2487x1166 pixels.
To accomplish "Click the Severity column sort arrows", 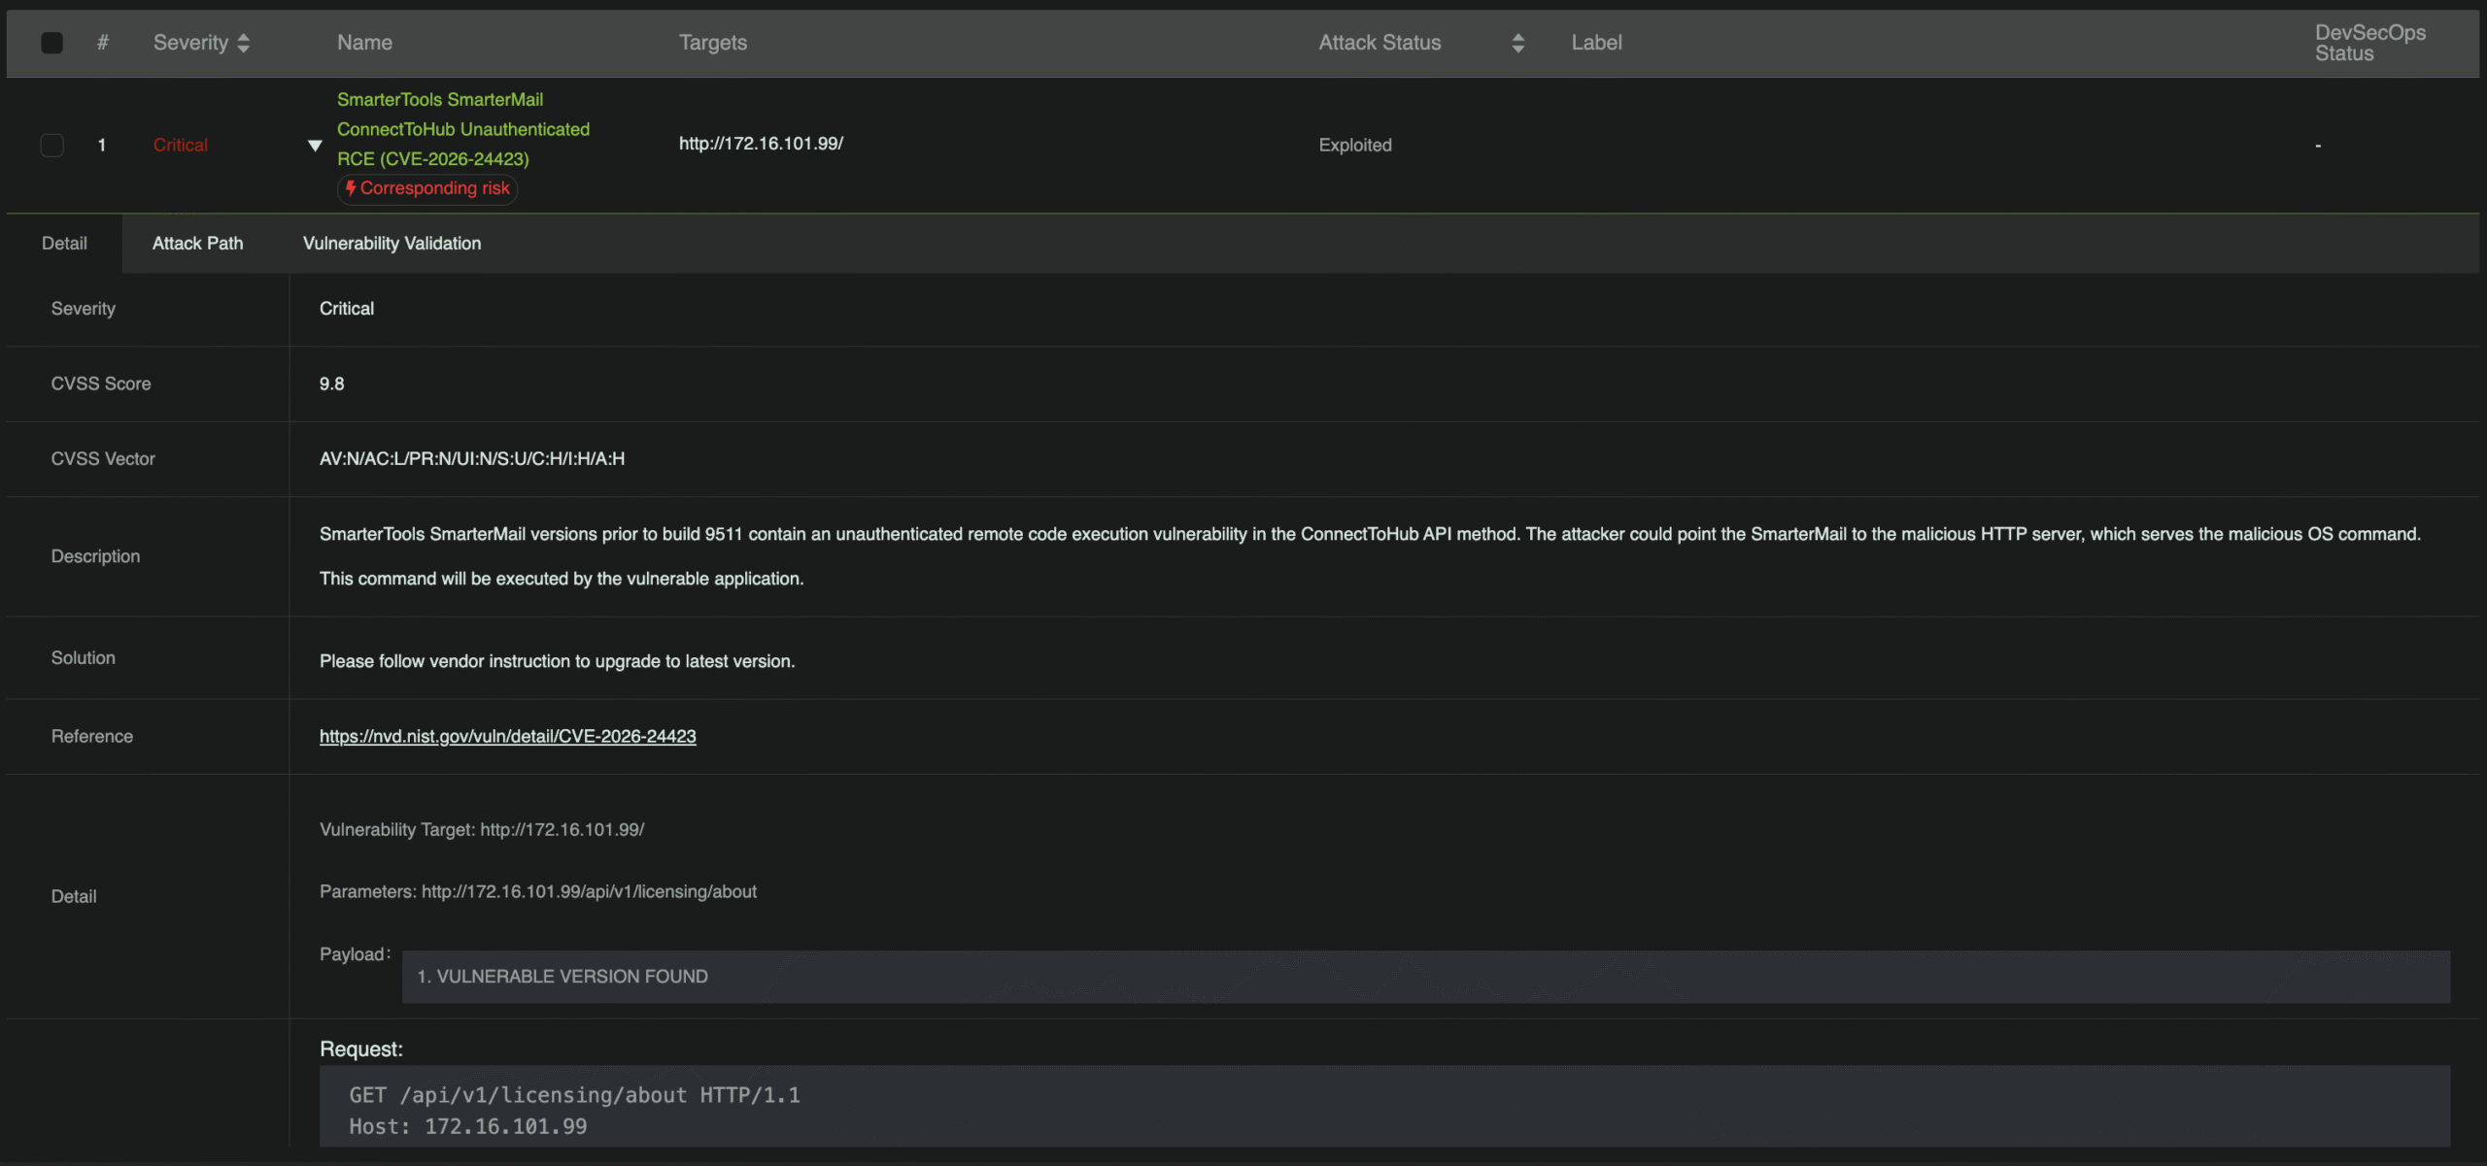I will point(244,43).
